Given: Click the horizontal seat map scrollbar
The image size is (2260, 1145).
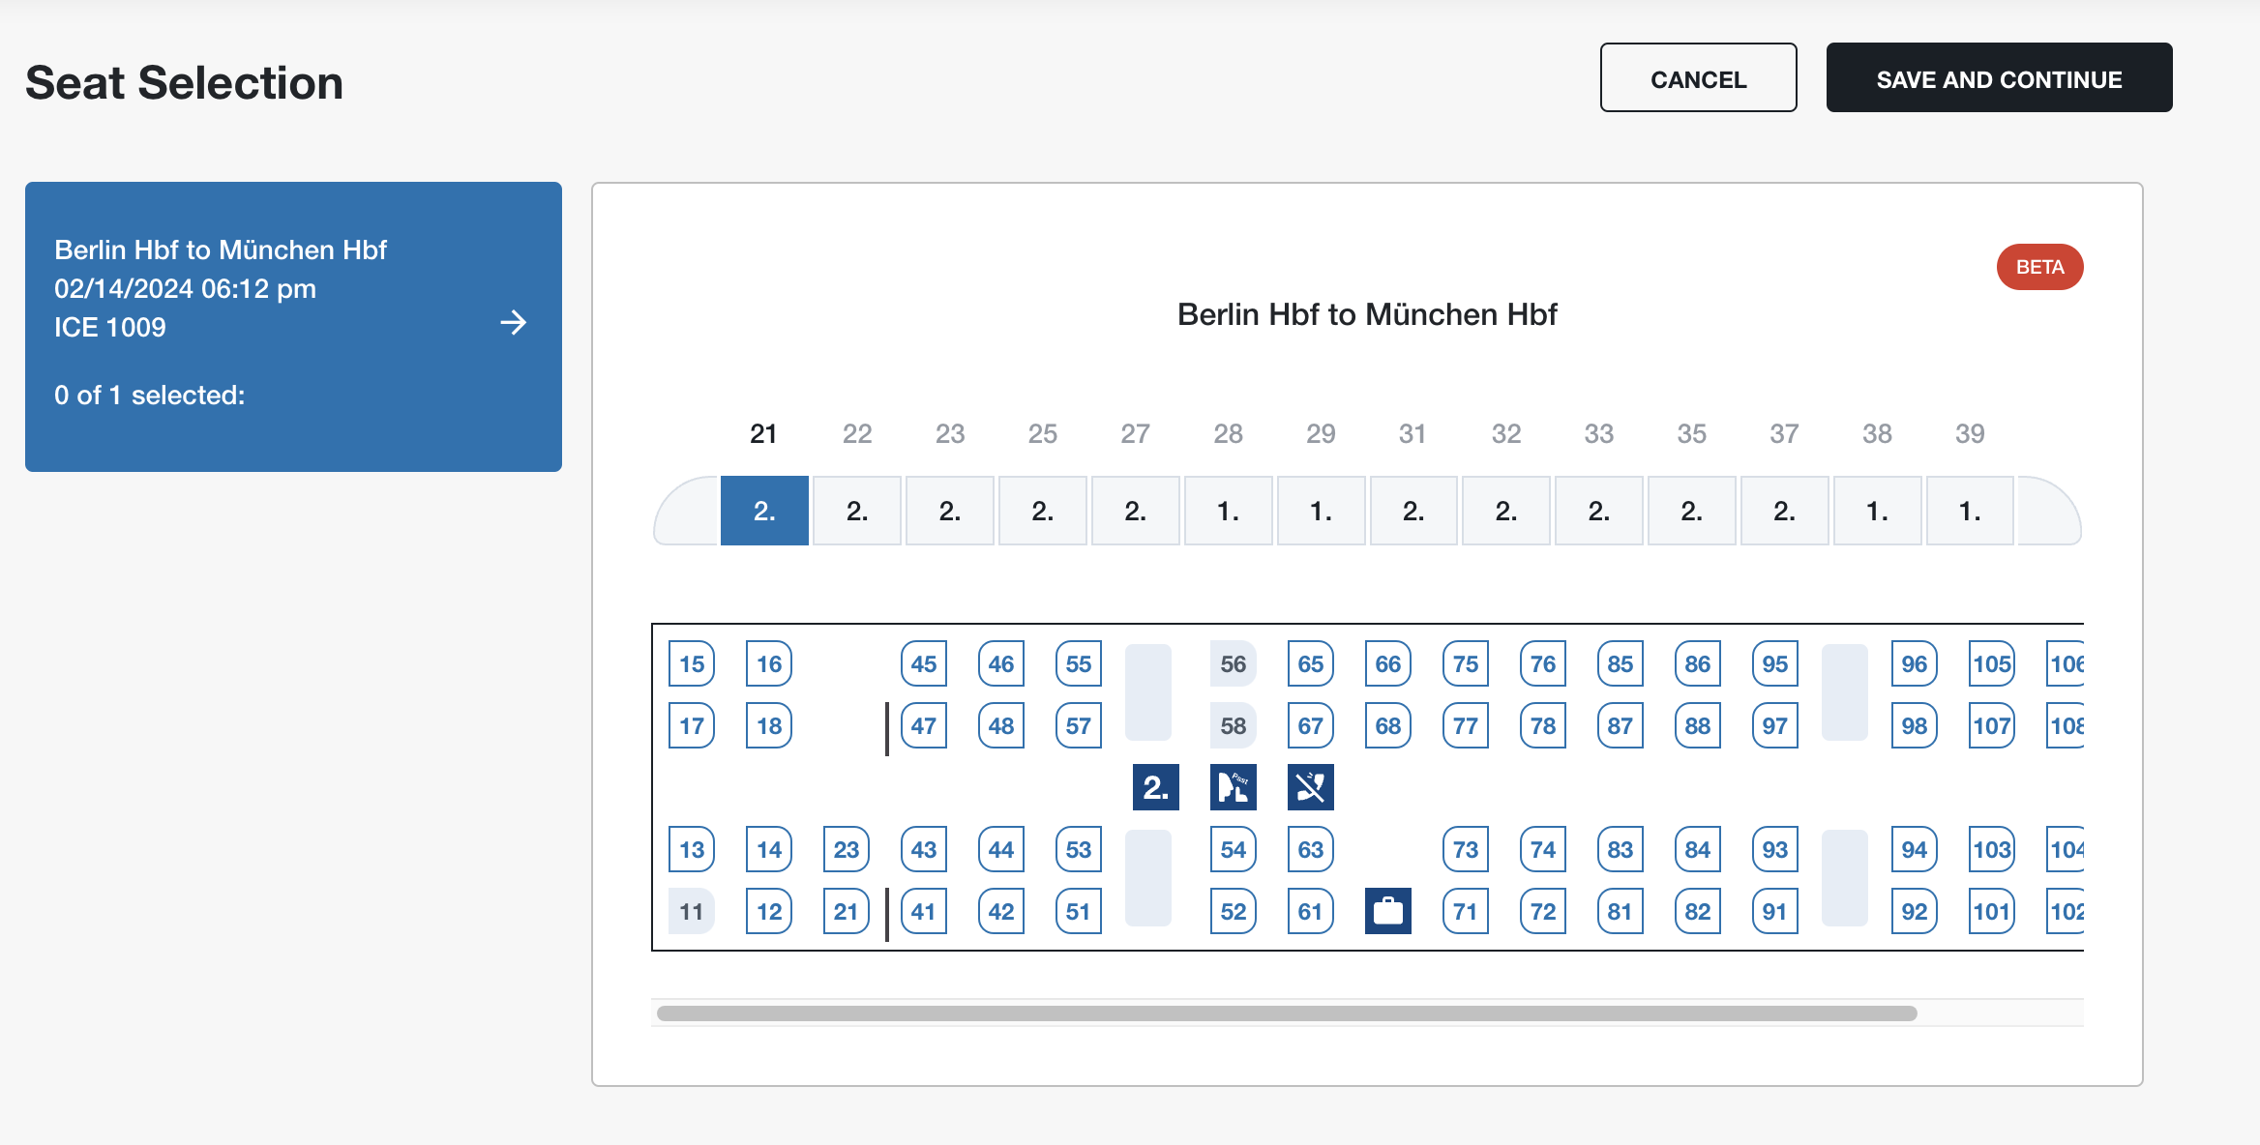Looking at the screenshot, I should 1287,1013.
